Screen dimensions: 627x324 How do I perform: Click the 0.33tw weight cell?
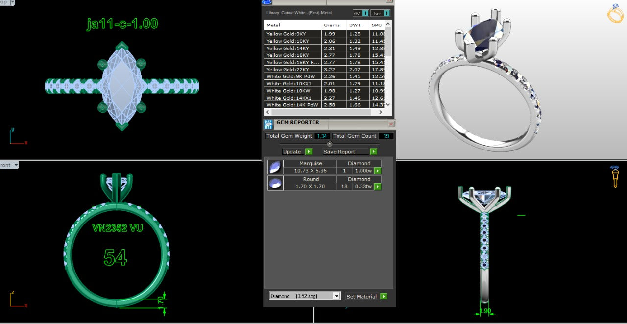point(363,186)
